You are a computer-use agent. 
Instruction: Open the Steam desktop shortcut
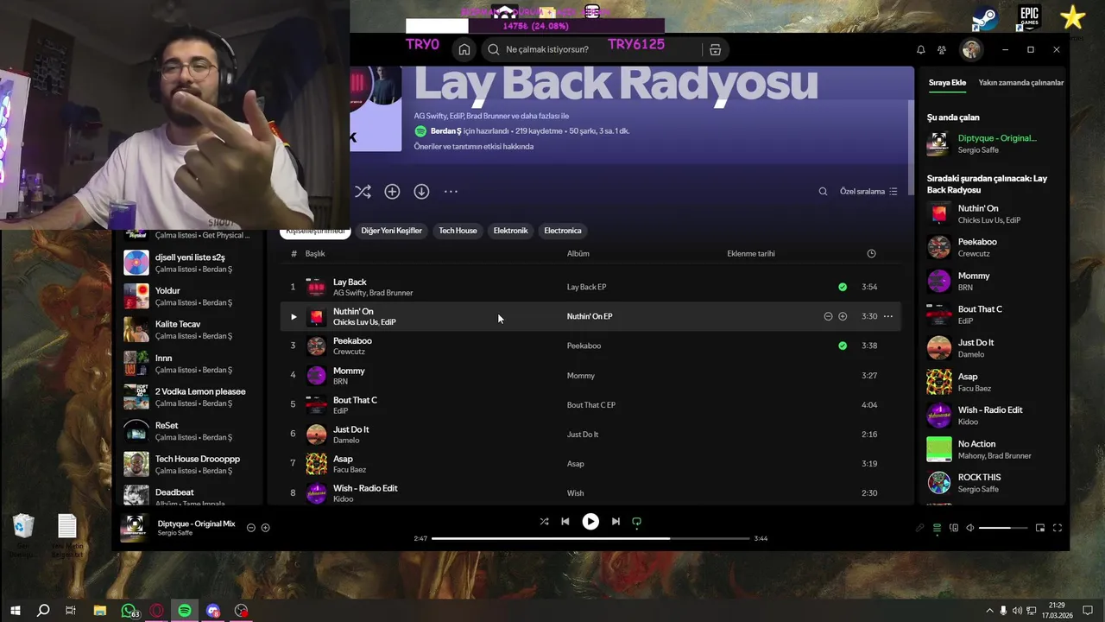coord(985,19)
